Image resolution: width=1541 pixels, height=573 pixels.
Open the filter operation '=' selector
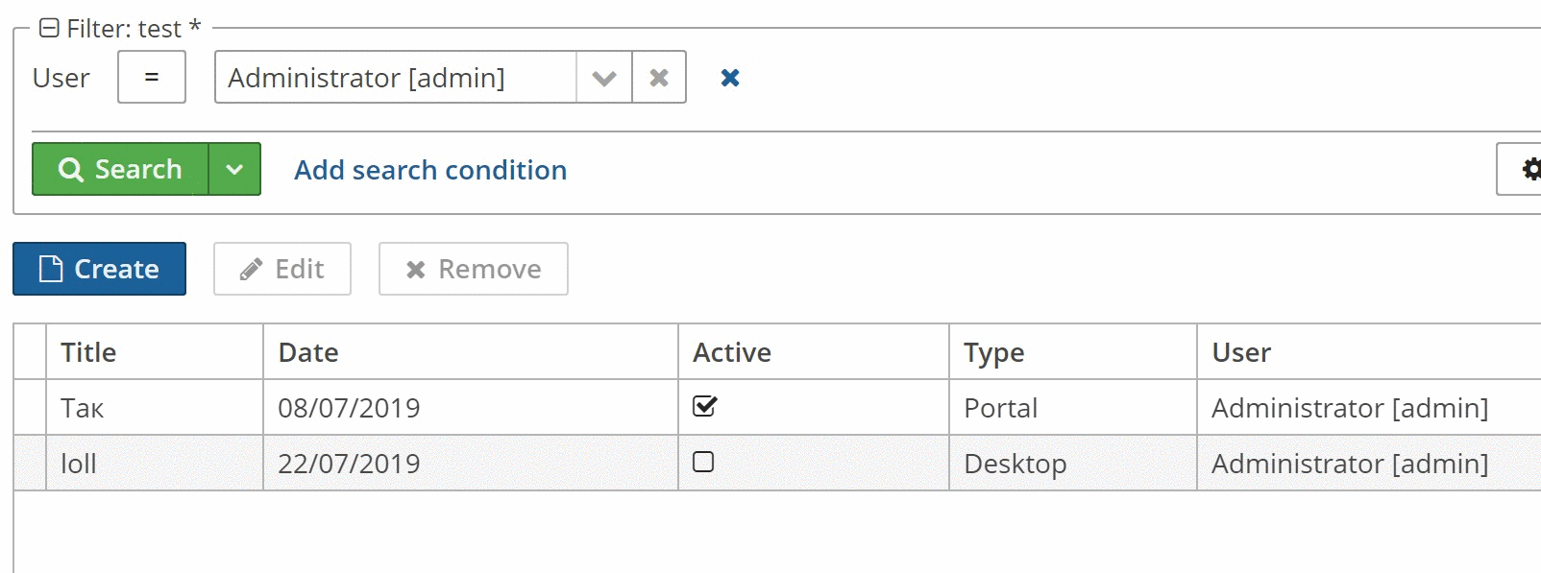[152, 77]
